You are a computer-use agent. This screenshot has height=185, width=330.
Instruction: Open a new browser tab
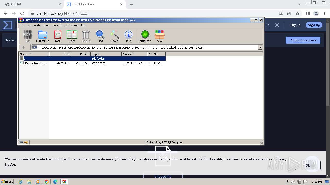[x=131, y=4]
